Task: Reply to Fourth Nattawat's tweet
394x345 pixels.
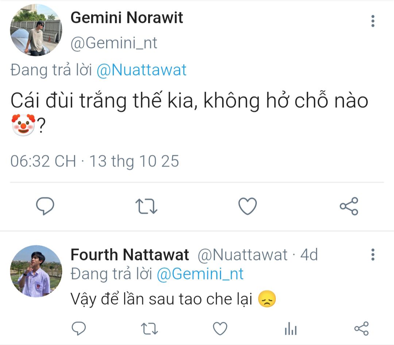Action: click(78, 329)
